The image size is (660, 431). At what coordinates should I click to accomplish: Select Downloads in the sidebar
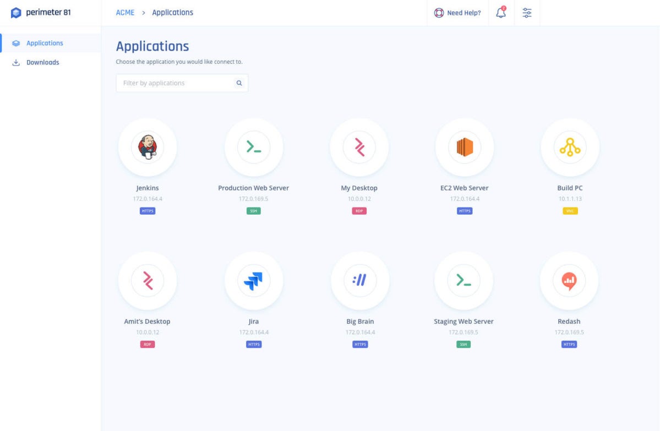(51, 62)
